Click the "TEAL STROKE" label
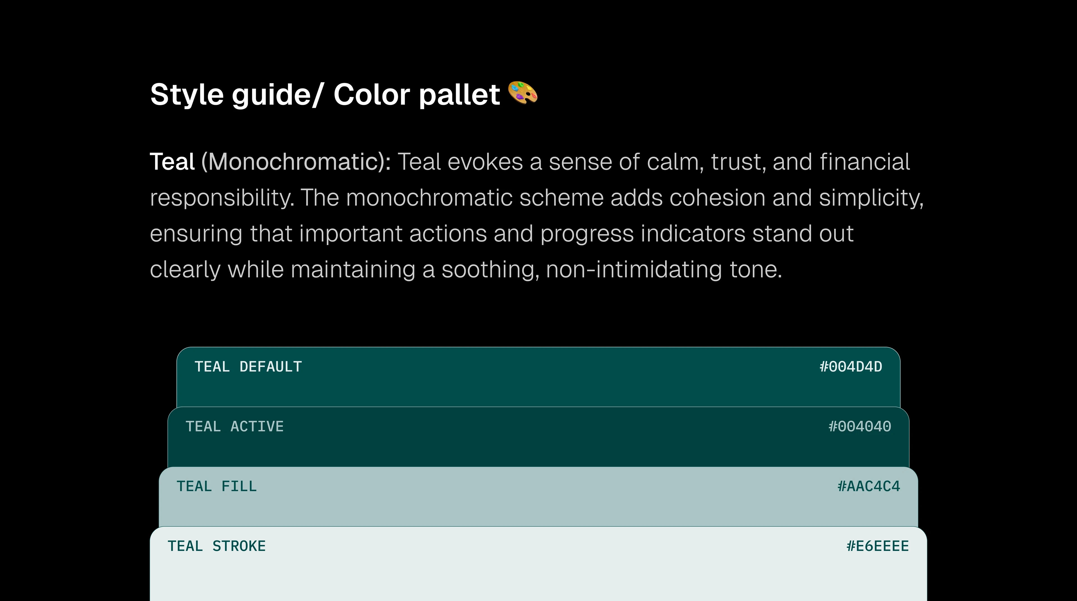Image resolution: width=1077 pixels, height=601 pixels. point(217,546)
